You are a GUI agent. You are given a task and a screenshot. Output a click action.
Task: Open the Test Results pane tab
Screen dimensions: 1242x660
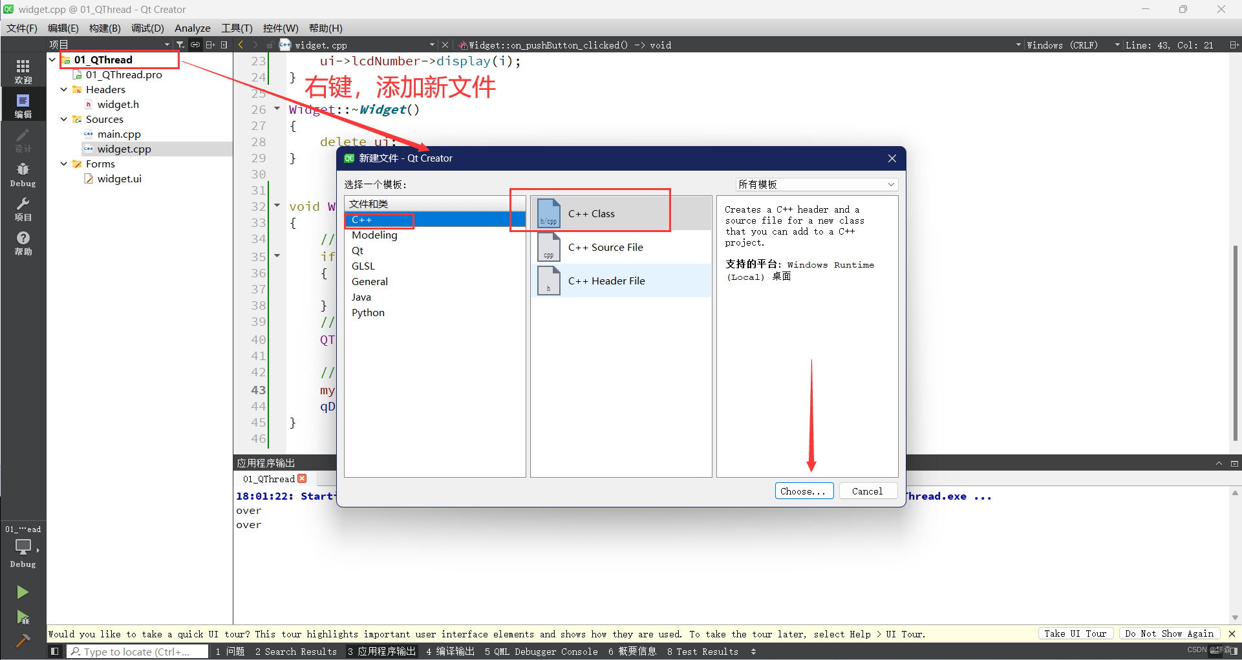point(703,652)
